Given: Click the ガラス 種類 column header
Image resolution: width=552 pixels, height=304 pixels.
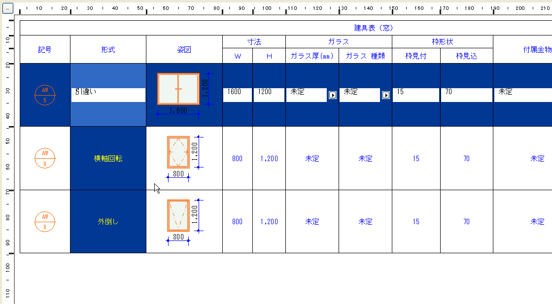Looking at the screenshot, I should tap(365, 56).
